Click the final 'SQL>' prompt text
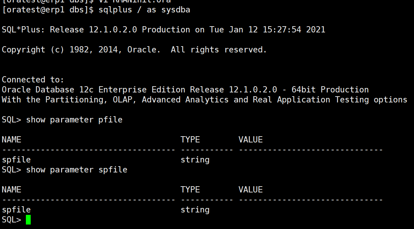The height and width of the screenshot is (229, 414). coord(11,220)
